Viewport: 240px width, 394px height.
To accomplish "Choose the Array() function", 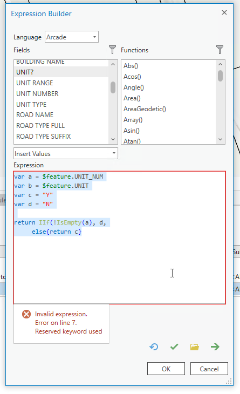I will pos(133,120).
